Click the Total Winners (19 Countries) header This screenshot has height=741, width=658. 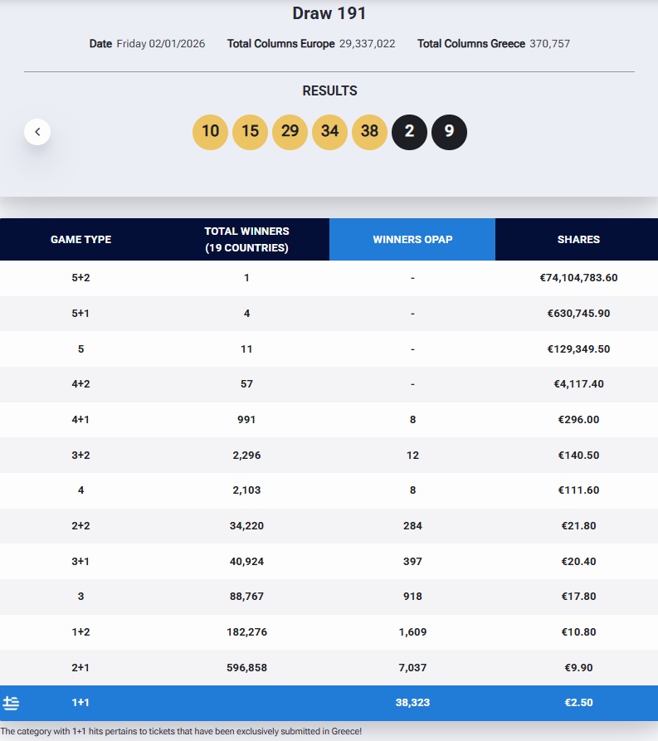click(x=246, y=240)
